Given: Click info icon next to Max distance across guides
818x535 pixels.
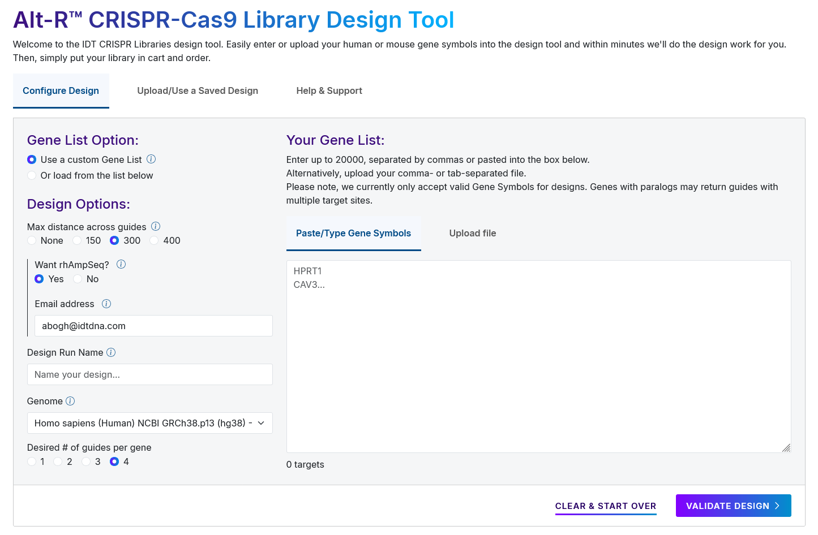Looking at the screenshot, I should 156,227.
